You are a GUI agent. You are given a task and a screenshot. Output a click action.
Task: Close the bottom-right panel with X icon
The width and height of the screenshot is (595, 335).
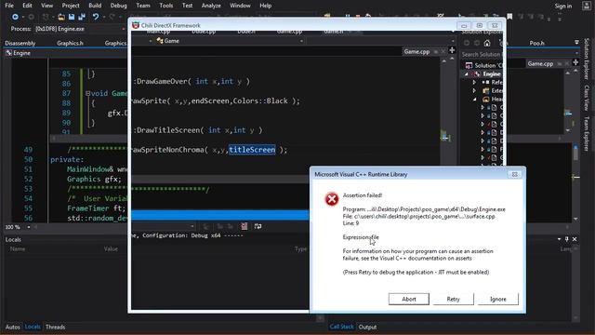click(575, 239)
